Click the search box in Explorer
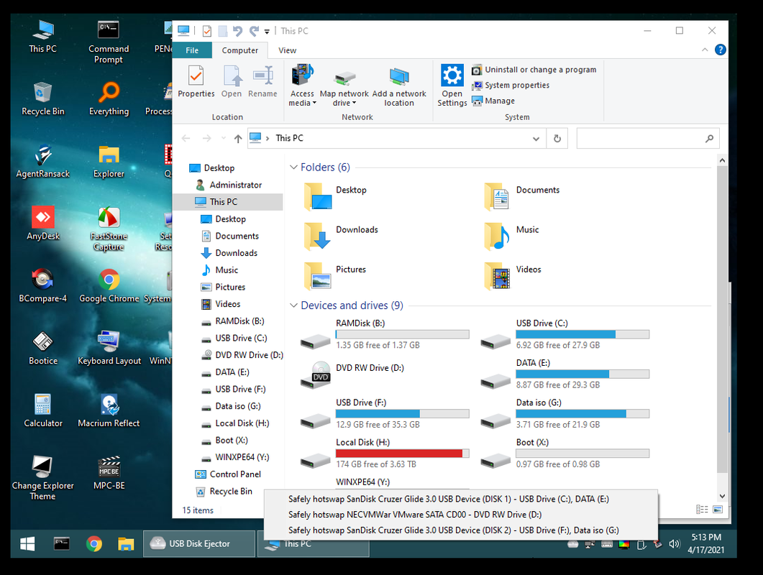The width and height of the screenshot is (763, 575). pos(648,139)
